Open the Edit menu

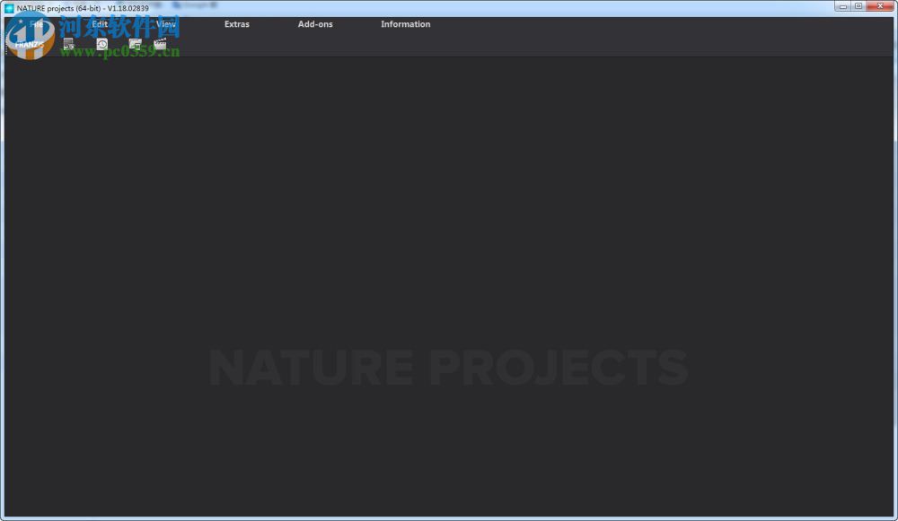click(x=99, y=24)
